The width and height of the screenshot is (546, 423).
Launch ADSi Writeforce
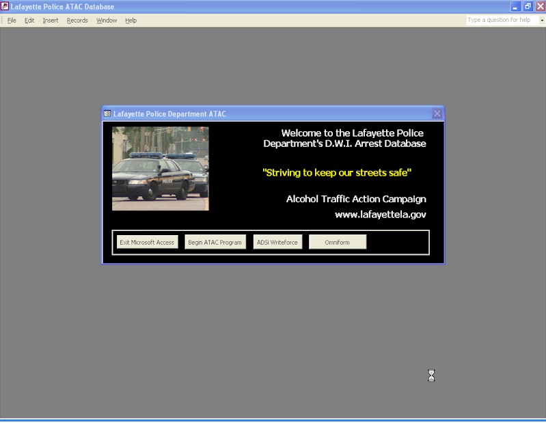point(277,243)
